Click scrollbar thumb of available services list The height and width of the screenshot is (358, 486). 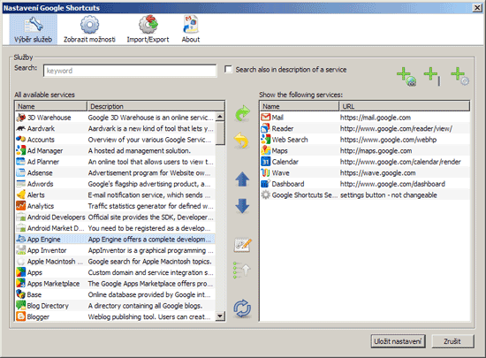click(x=220, y=133)
